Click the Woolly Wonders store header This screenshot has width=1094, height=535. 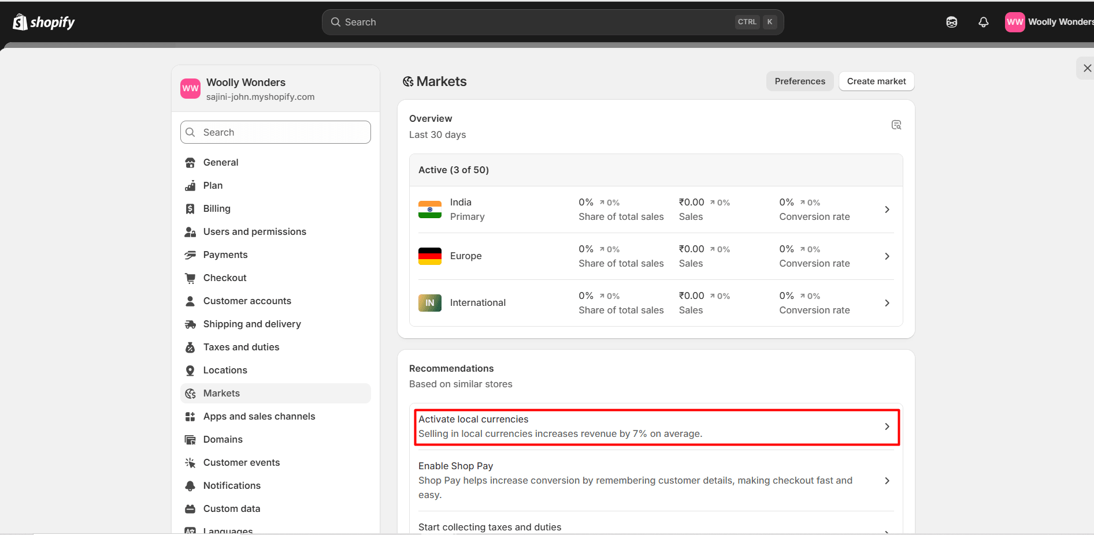(276, 89)
